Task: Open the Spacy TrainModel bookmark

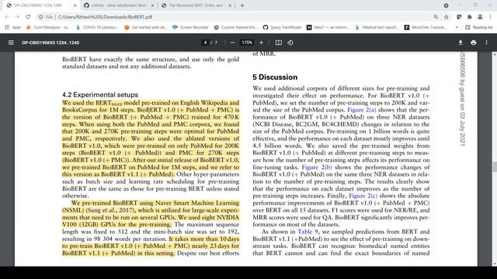Action: tap(282, 28)
